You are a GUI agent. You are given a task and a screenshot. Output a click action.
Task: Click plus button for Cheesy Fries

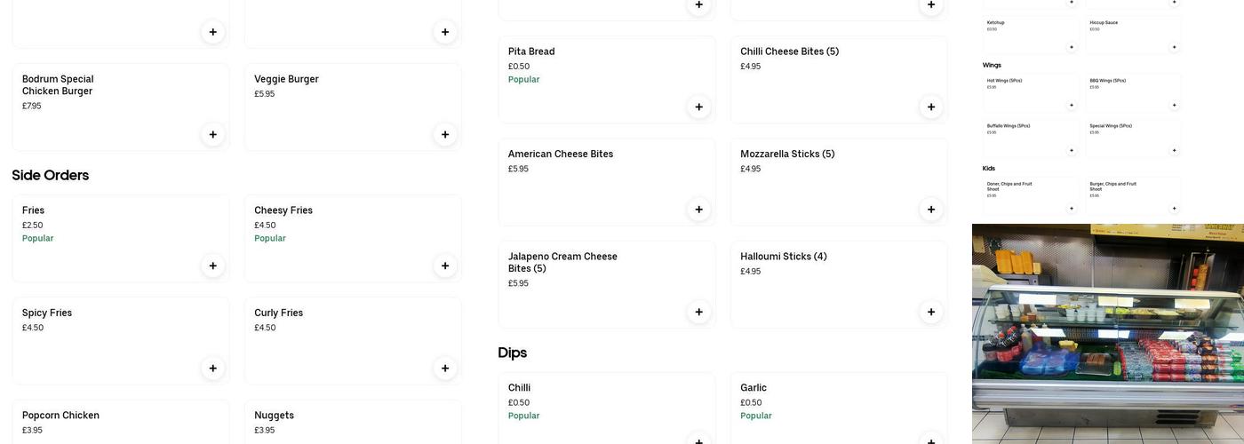(x=445, y=266)
